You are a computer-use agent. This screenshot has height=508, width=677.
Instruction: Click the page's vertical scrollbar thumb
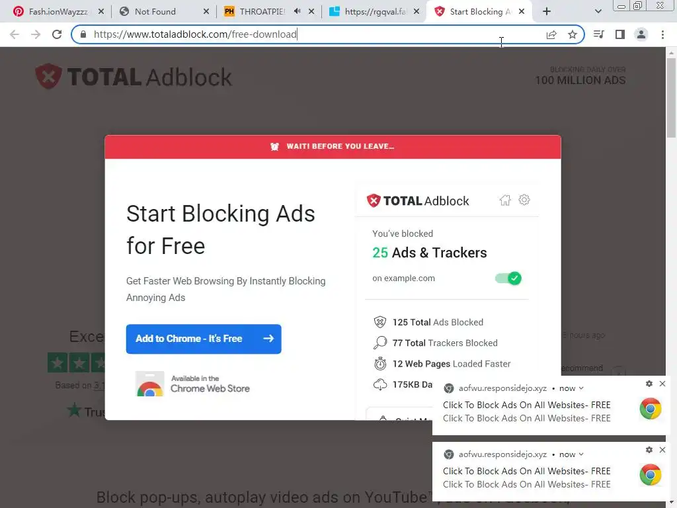point(671,98)
